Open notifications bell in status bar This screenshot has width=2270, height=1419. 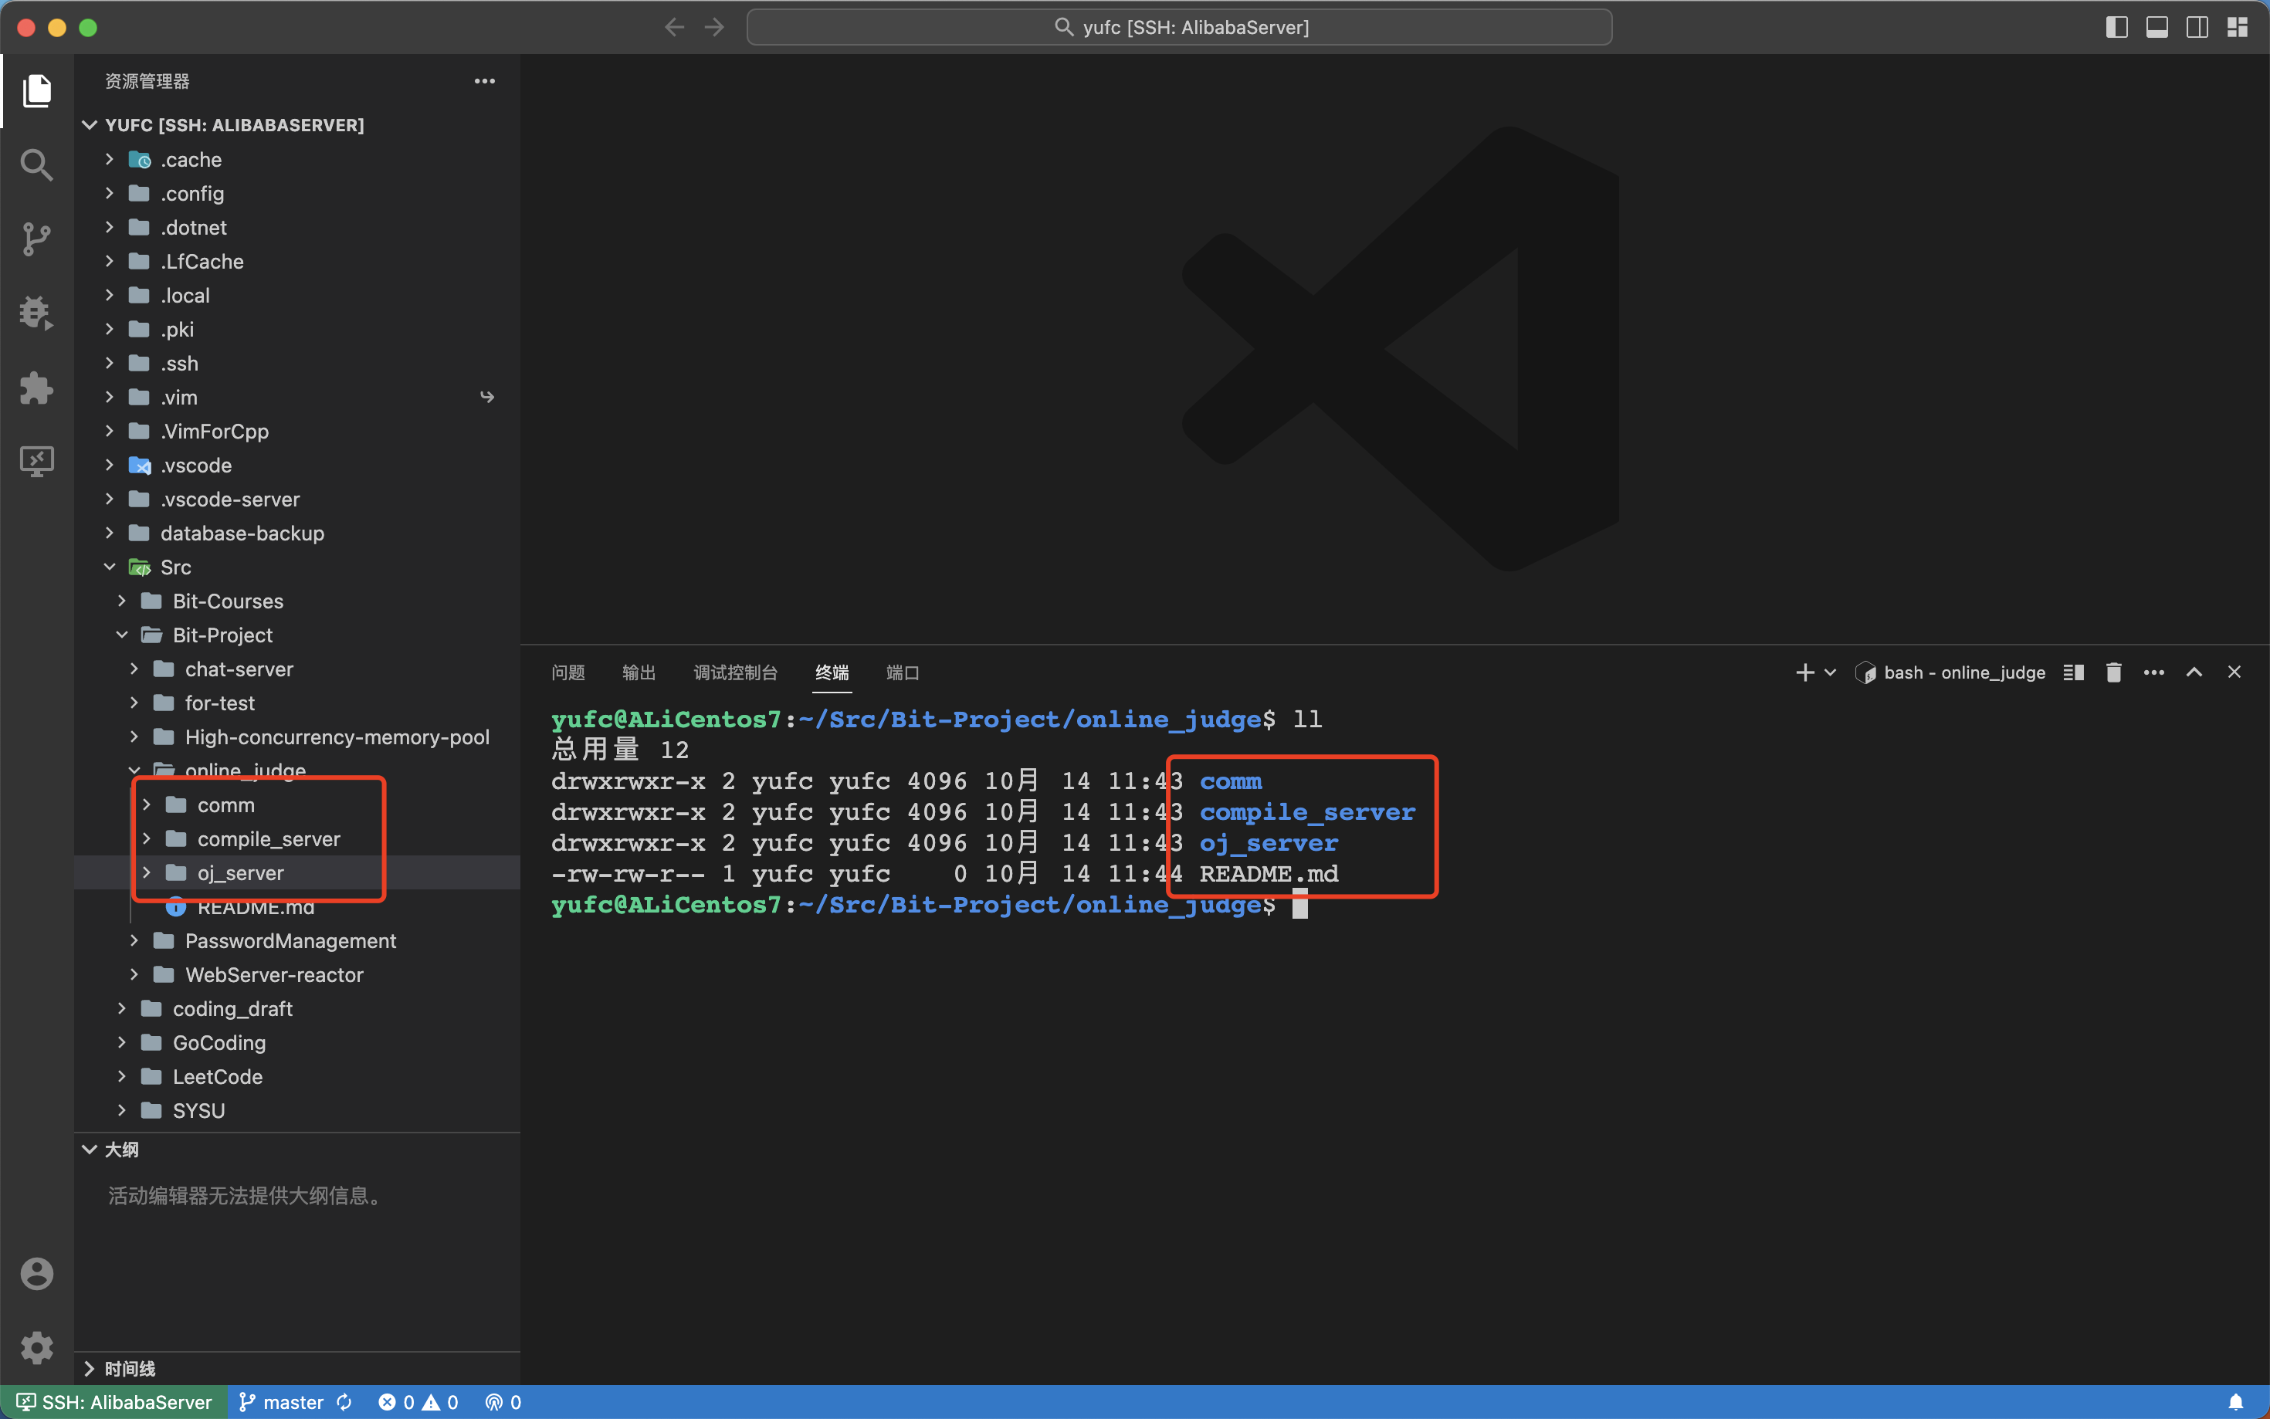click(2236, 1402)
